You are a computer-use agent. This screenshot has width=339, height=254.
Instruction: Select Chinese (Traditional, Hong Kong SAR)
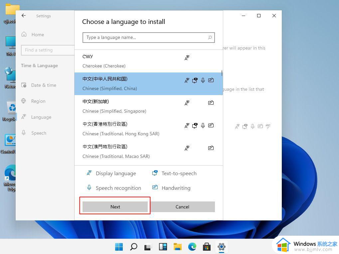click(x=148, y=129)
